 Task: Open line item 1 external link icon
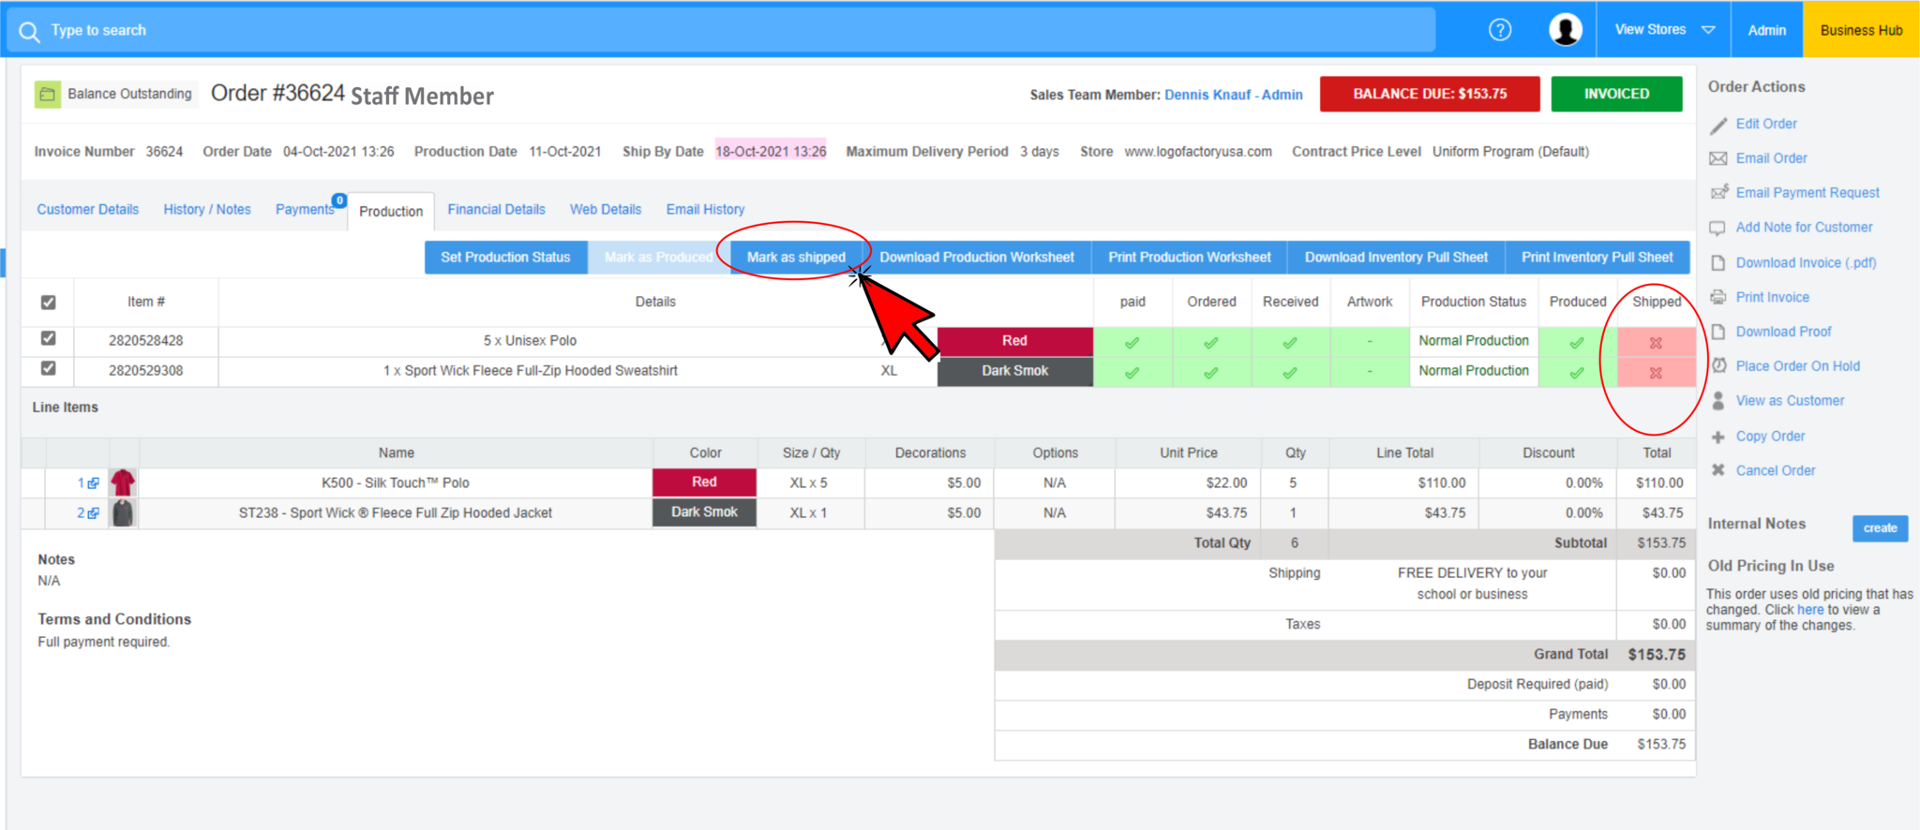(x=93, y=483)
